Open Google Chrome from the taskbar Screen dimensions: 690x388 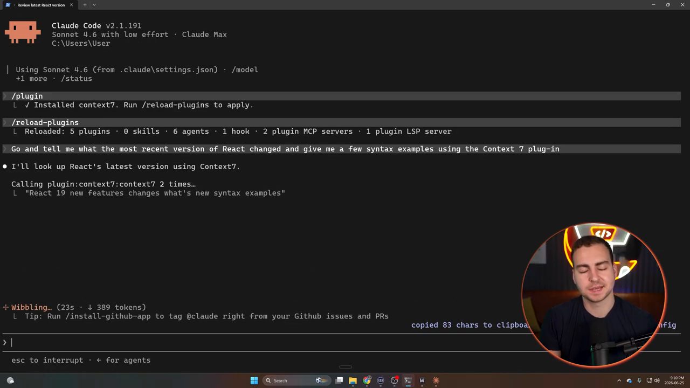click(367, 380)
